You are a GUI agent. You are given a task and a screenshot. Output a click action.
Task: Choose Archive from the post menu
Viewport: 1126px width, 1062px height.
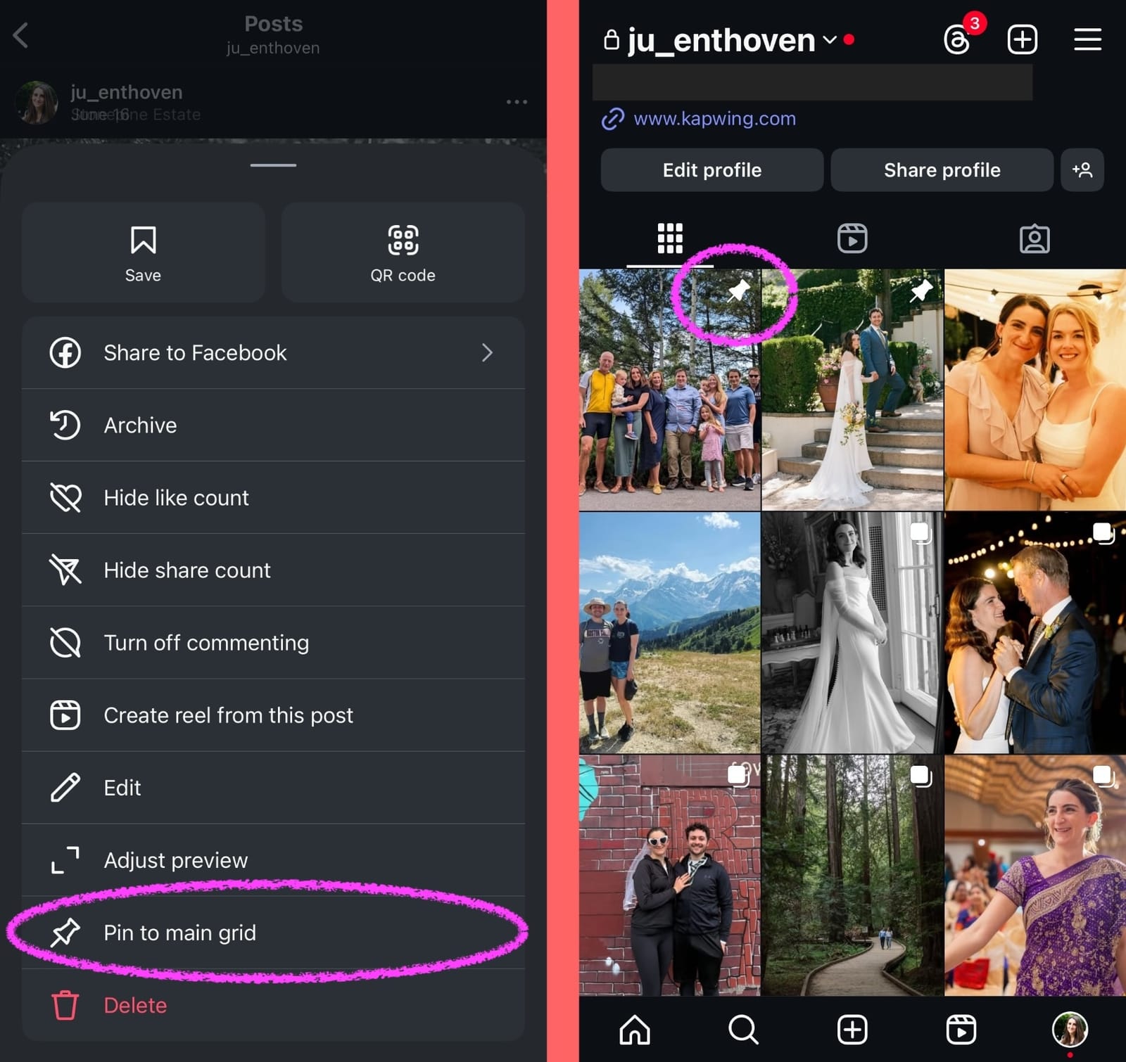pyautogui.click(x=140, y=425)
